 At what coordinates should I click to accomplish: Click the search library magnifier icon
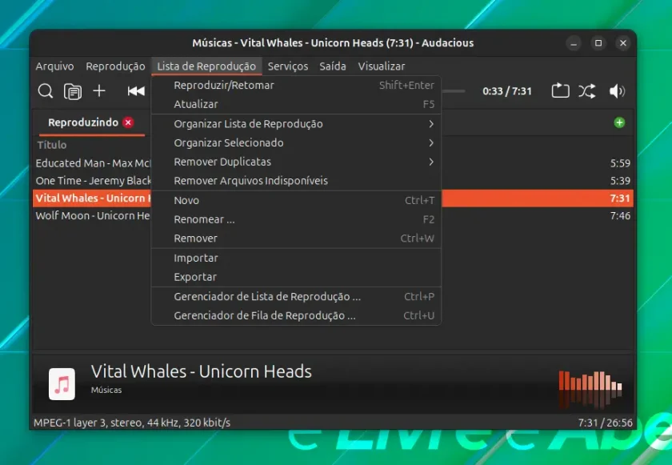click(45, 91)
